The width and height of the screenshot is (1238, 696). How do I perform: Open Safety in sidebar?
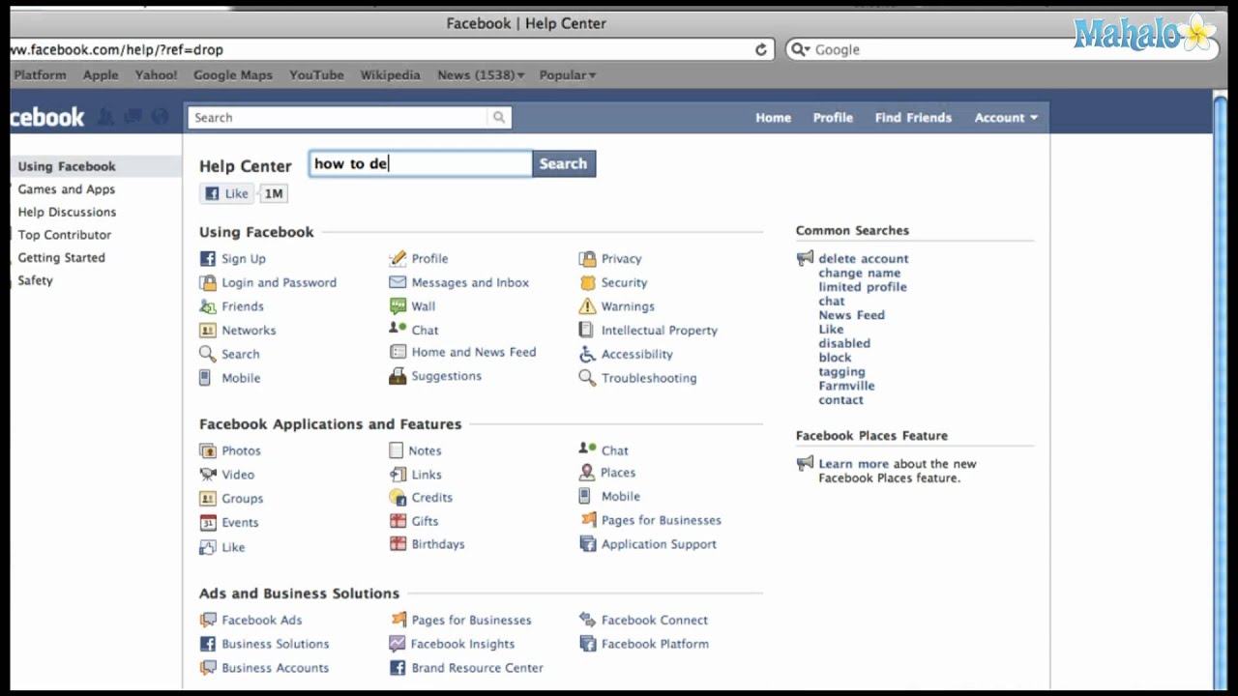tap(35, 280)
